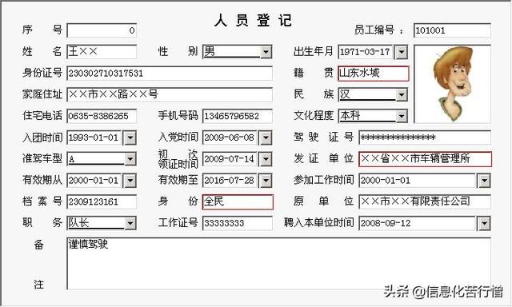This screenshot has height=307, width=512.
Task: Expand the 职务 dropdown
Action: (x=130, y=223)
